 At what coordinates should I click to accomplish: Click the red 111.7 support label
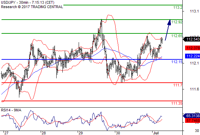pos(178,85)
